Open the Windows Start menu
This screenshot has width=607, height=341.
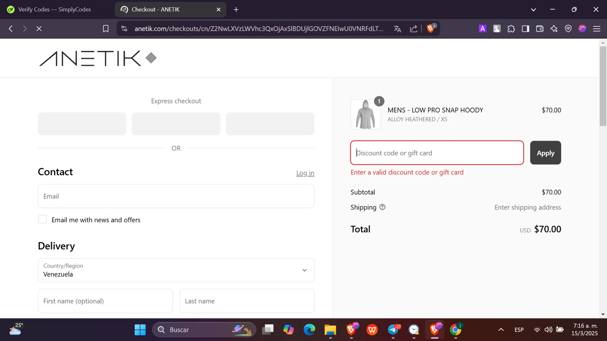coord(140,330)
